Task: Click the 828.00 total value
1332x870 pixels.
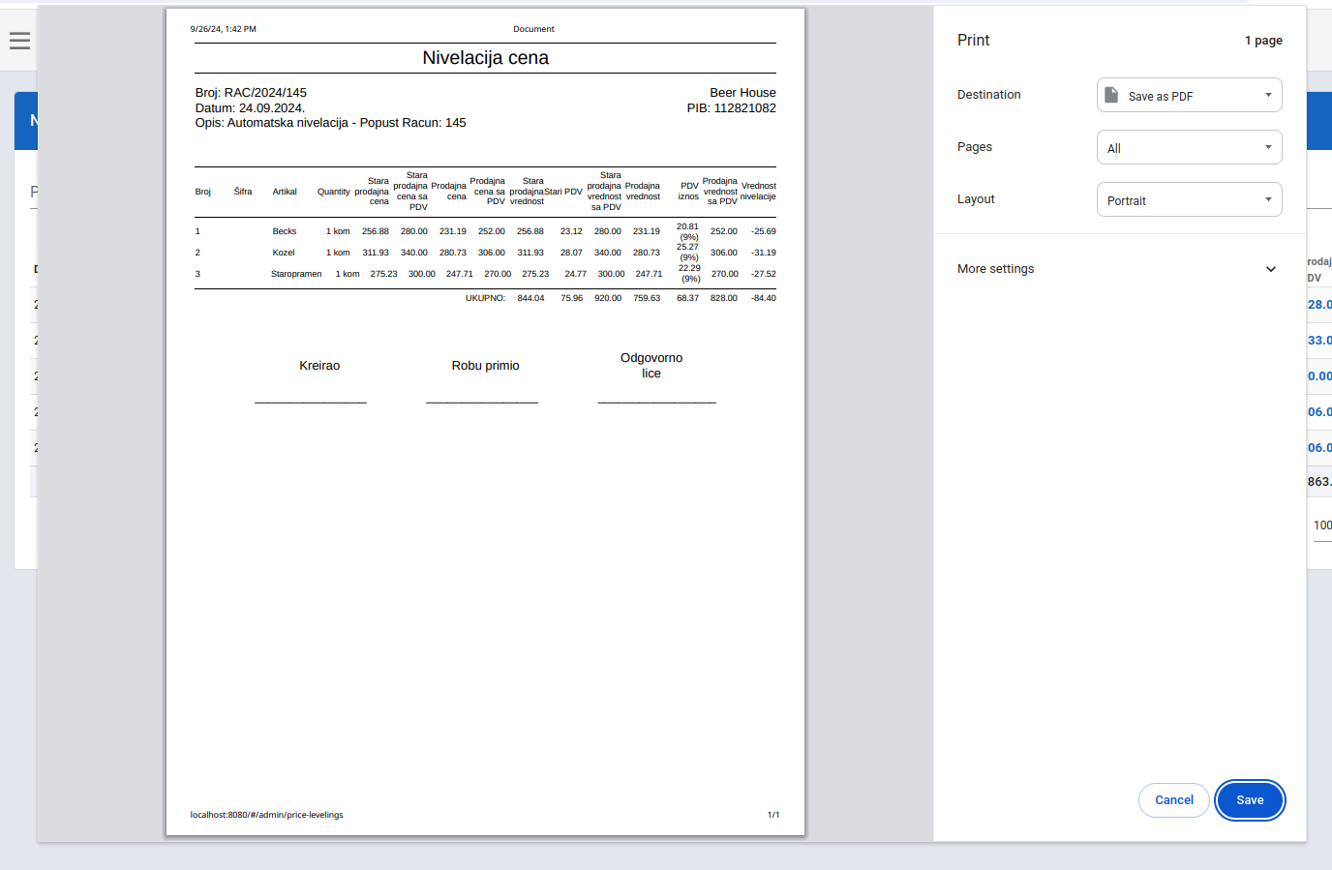Action: pyautogui.click(x=724, y=298)
